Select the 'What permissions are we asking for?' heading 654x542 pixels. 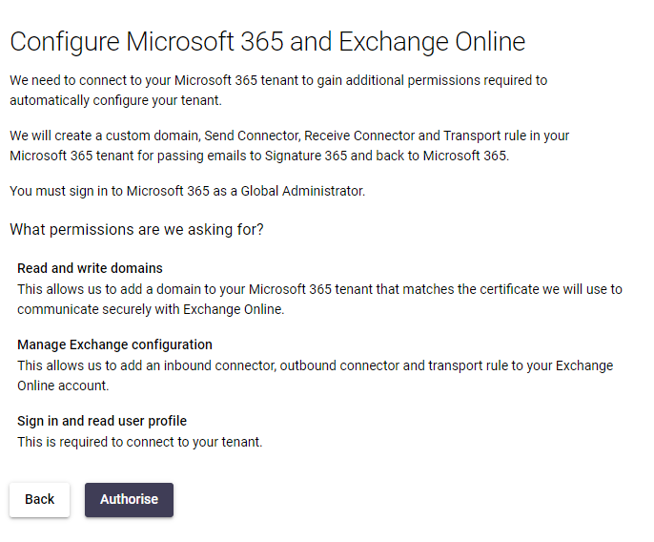point(137,230)
